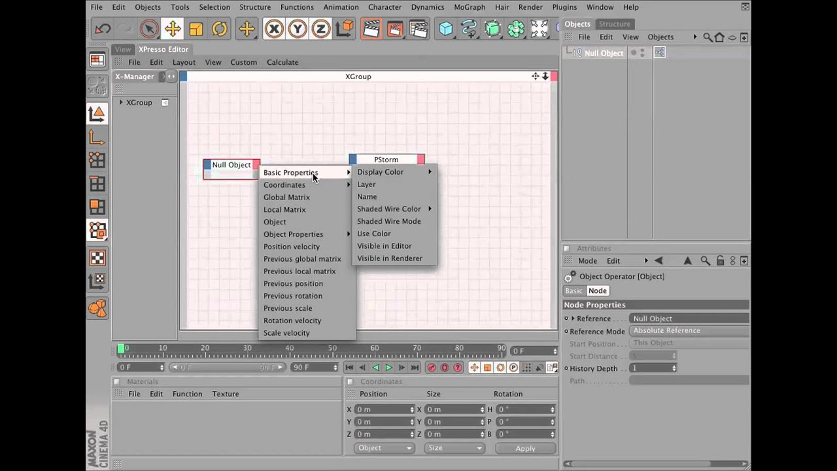
Task: Show the Node properties tab
Action: point(597,290)
